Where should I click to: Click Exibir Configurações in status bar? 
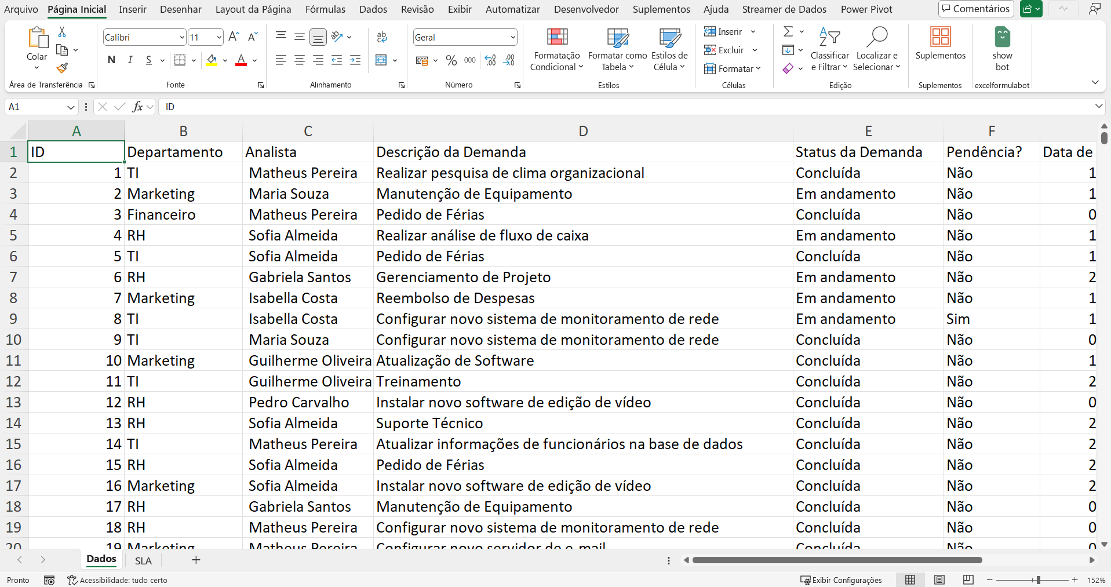click(x=841, y=580)
